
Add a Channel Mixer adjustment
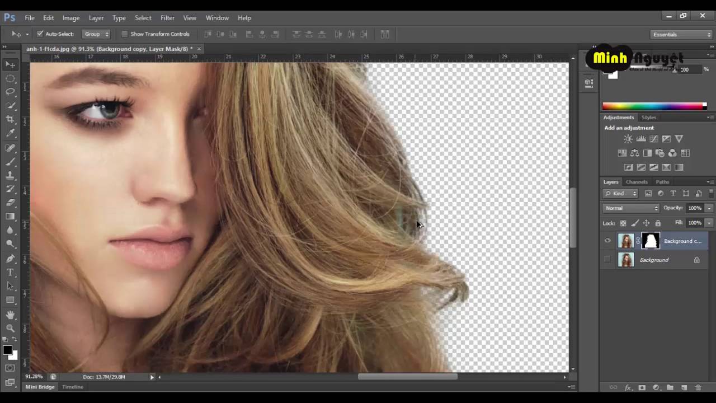[672, 153]
